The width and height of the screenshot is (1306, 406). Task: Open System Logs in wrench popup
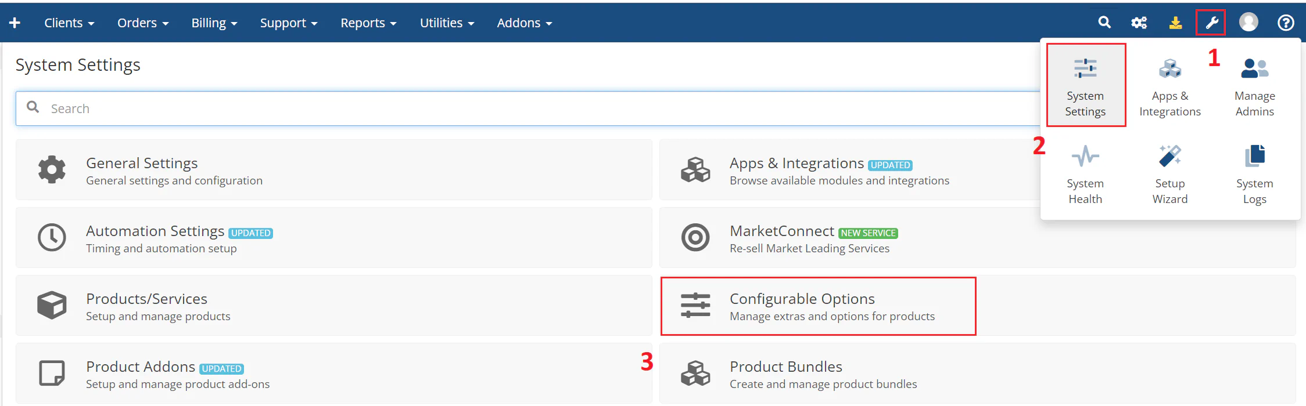click(1254, 174)
